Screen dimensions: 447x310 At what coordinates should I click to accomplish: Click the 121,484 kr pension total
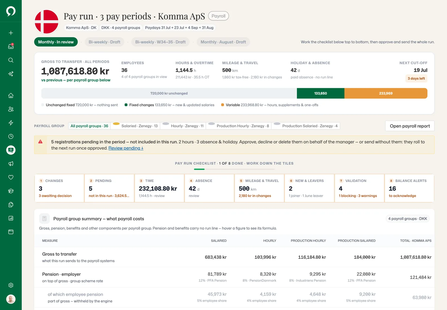[x=420, y=277]
